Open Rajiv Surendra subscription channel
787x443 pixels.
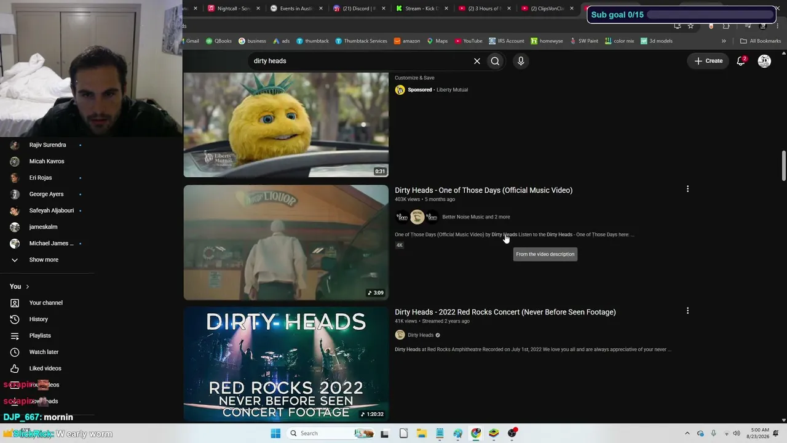[x=47, y=145]
